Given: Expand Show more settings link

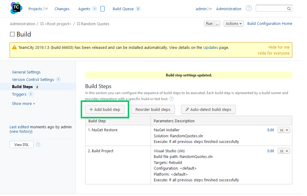Looking at the screenshot, I should point(23,104).
